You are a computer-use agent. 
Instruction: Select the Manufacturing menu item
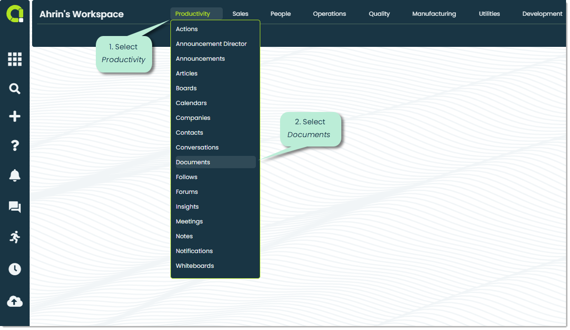click(x=434, y=14)
